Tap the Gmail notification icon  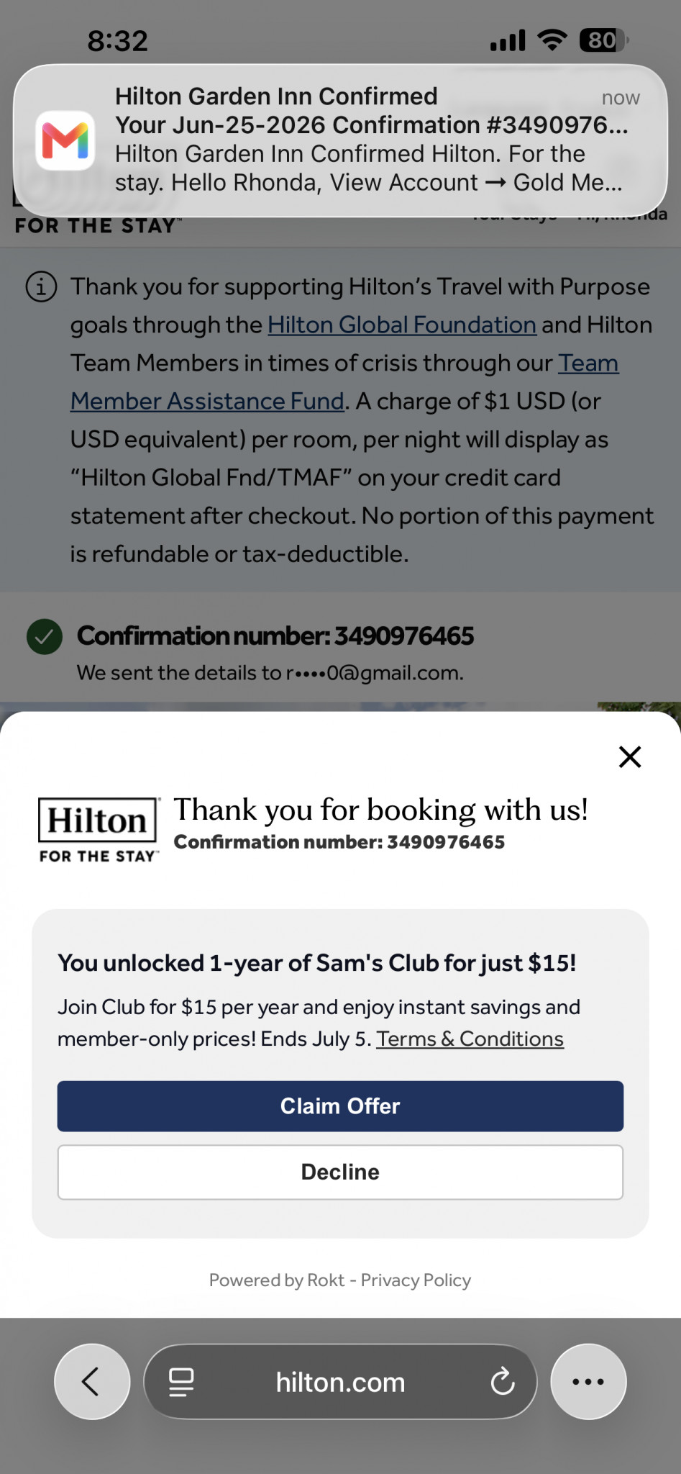coord(65,140)
